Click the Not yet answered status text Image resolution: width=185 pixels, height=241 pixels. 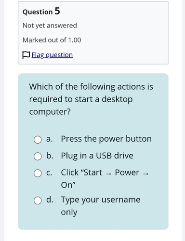pyautogui.click(x=50, y=26)
